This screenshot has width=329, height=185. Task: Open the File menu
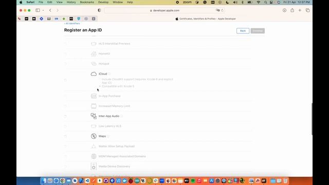pos(41,2)
